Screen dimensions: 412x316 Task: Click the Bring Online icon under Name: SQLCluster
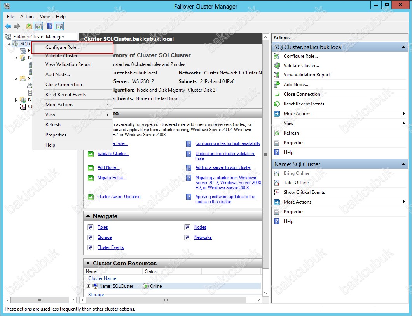tap(277, 173)
